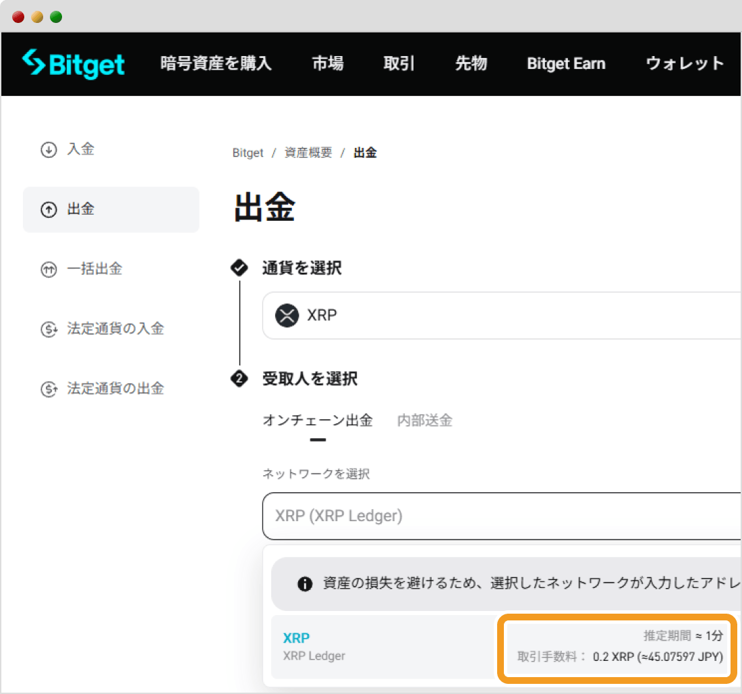Select the 出金 sidebar label
The image size is (742, 694).
point(81,209)
